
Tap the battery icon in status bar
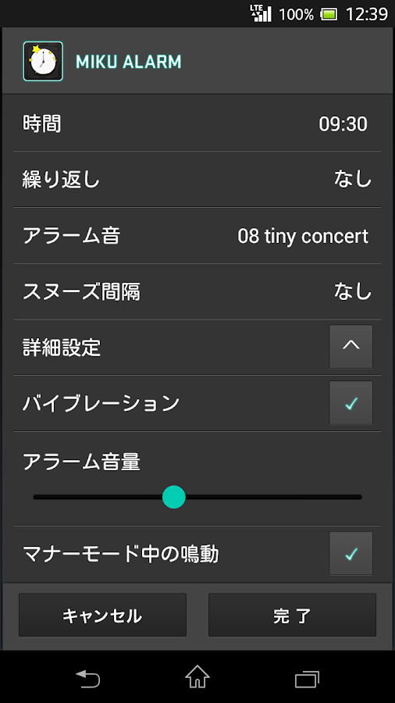click(x=329, y=14)
